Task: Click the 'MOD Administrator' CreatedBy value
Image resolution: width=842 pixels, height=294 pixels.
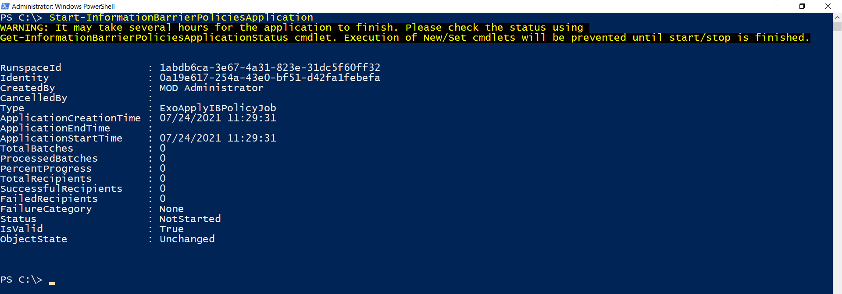Action: coord(211,88)
